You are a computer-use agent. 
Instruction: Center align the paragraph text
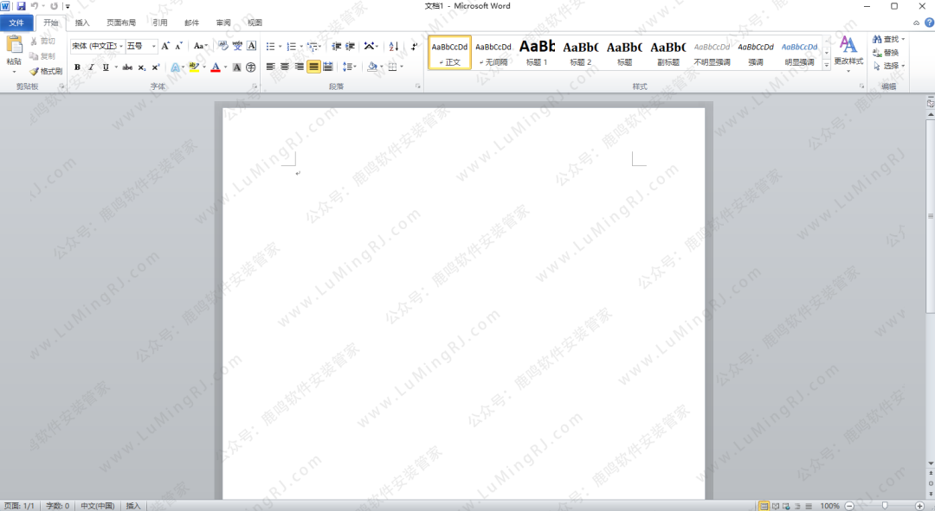click(285, 67)
